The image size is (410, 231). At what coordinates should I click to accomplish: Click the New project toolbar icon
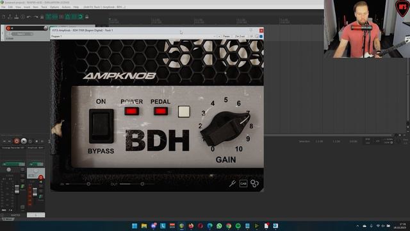[4, 17]
